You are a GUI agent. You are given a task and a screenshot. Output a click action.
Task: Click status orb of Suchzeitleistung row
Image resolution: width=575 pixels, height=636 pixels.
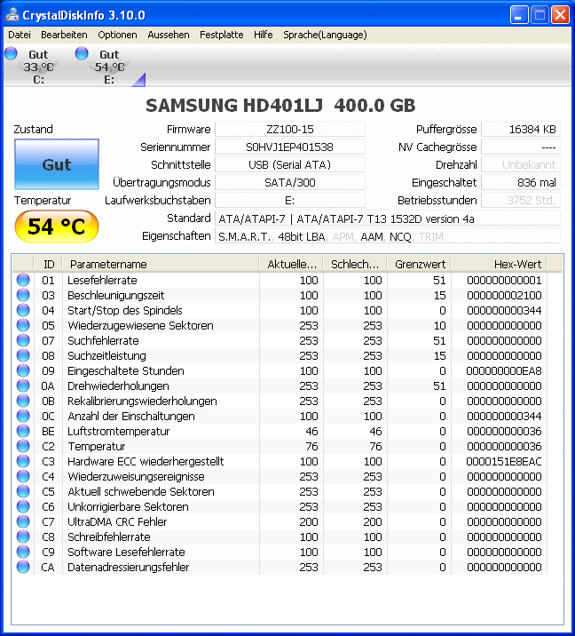pyautogui.click(x=23, y=355)
